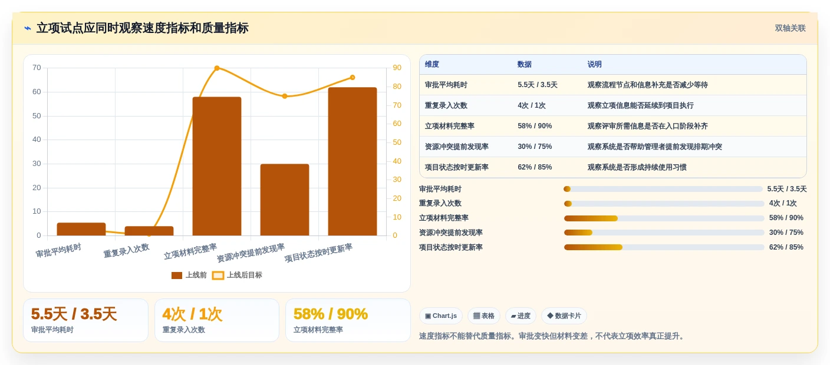Click the description 观察系统是否形成持续使用习惯
The height and width of the screenshot is (365, 830).
(637, 168)
